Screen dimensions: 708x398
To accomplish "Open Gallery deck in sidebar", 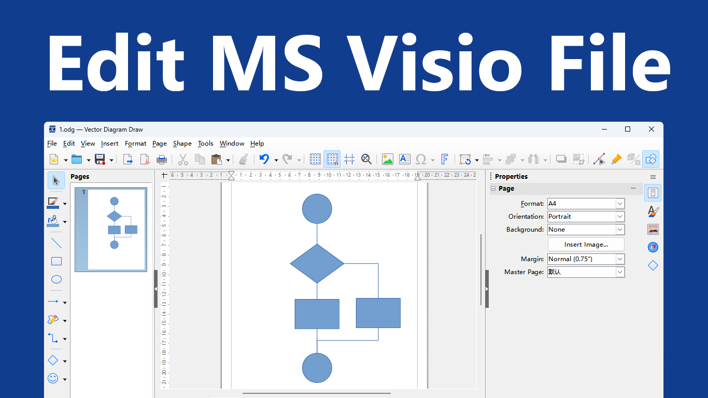I will 653,229.
